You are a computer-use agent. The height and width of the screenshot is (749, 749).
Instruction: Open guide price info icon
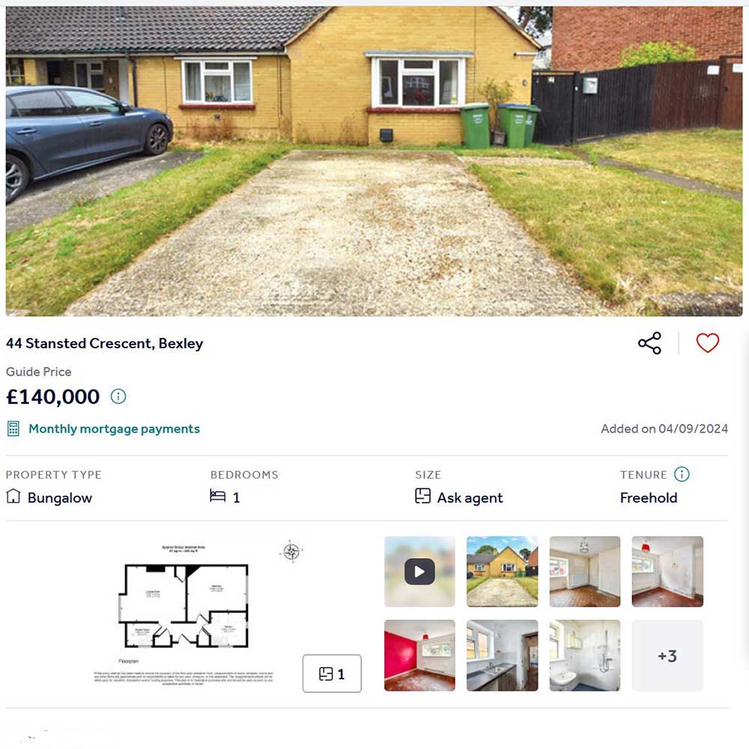pyautogui.click(x=118, y=396)
